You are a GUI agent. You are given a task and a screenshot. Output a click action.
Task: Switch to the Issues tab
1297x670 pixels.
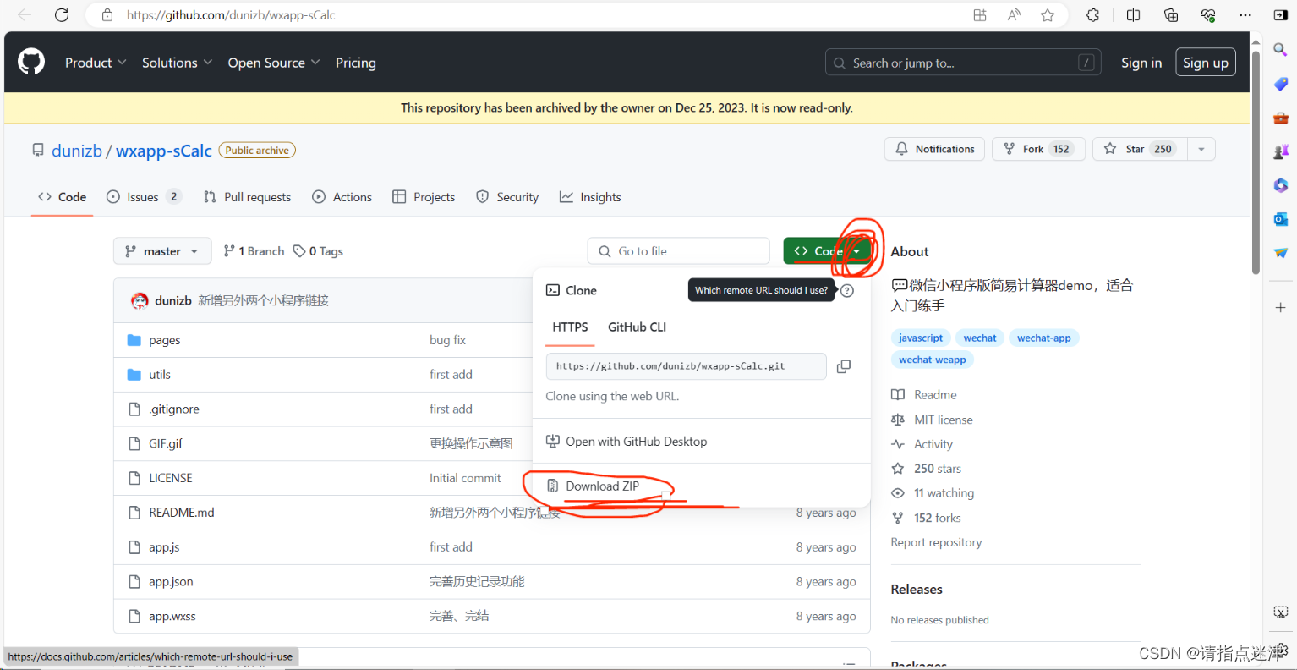click(144, 197)
